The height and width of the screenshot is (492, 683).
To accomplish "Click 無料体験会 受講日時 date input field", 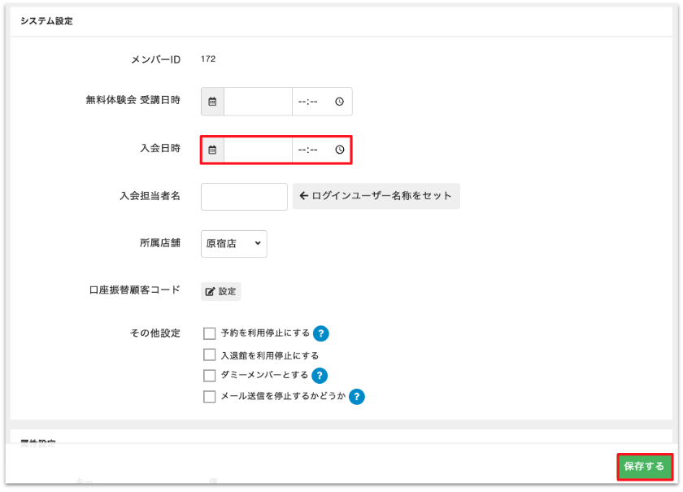I will click(258, 102).
